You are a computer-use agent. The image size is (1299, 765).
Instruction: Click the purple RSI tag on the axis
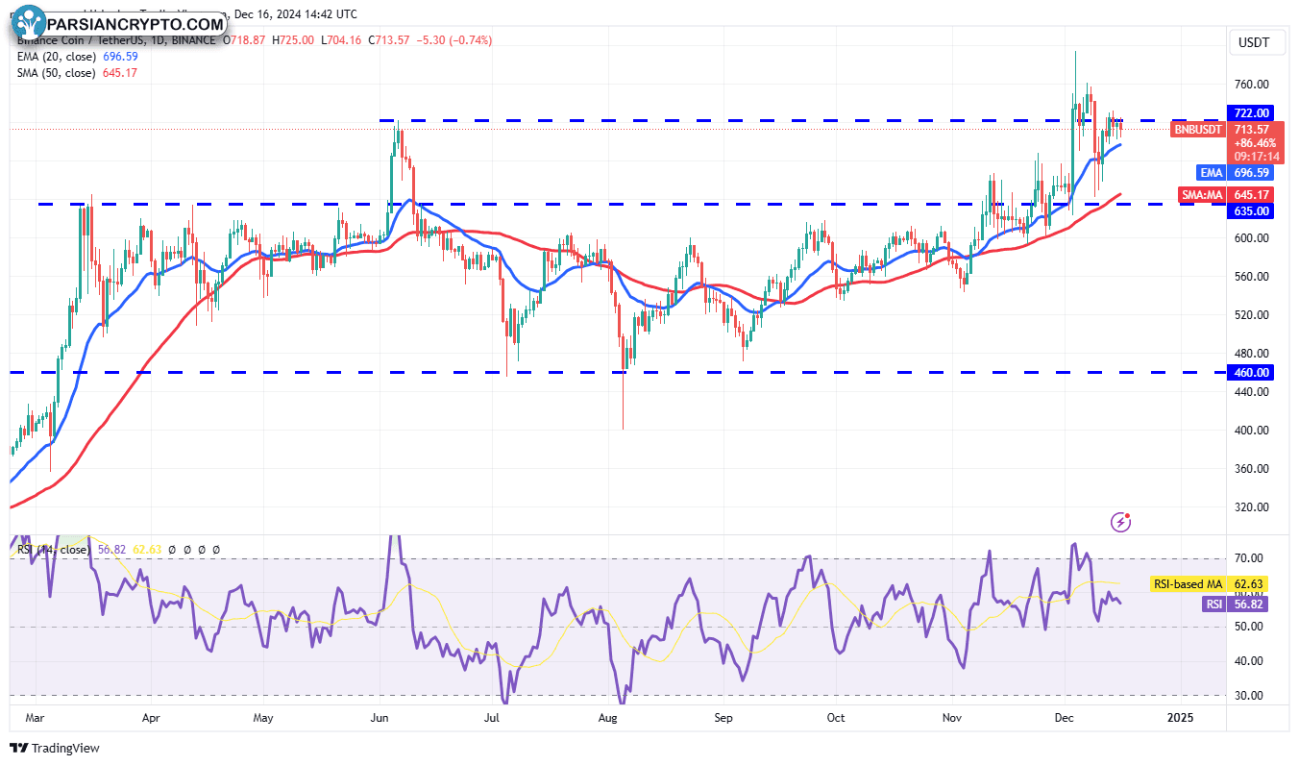1214,604
